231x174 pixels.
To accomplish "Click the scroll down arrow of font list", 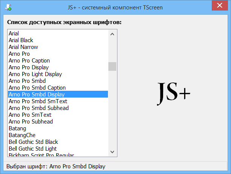I will (x=112, y=152).
